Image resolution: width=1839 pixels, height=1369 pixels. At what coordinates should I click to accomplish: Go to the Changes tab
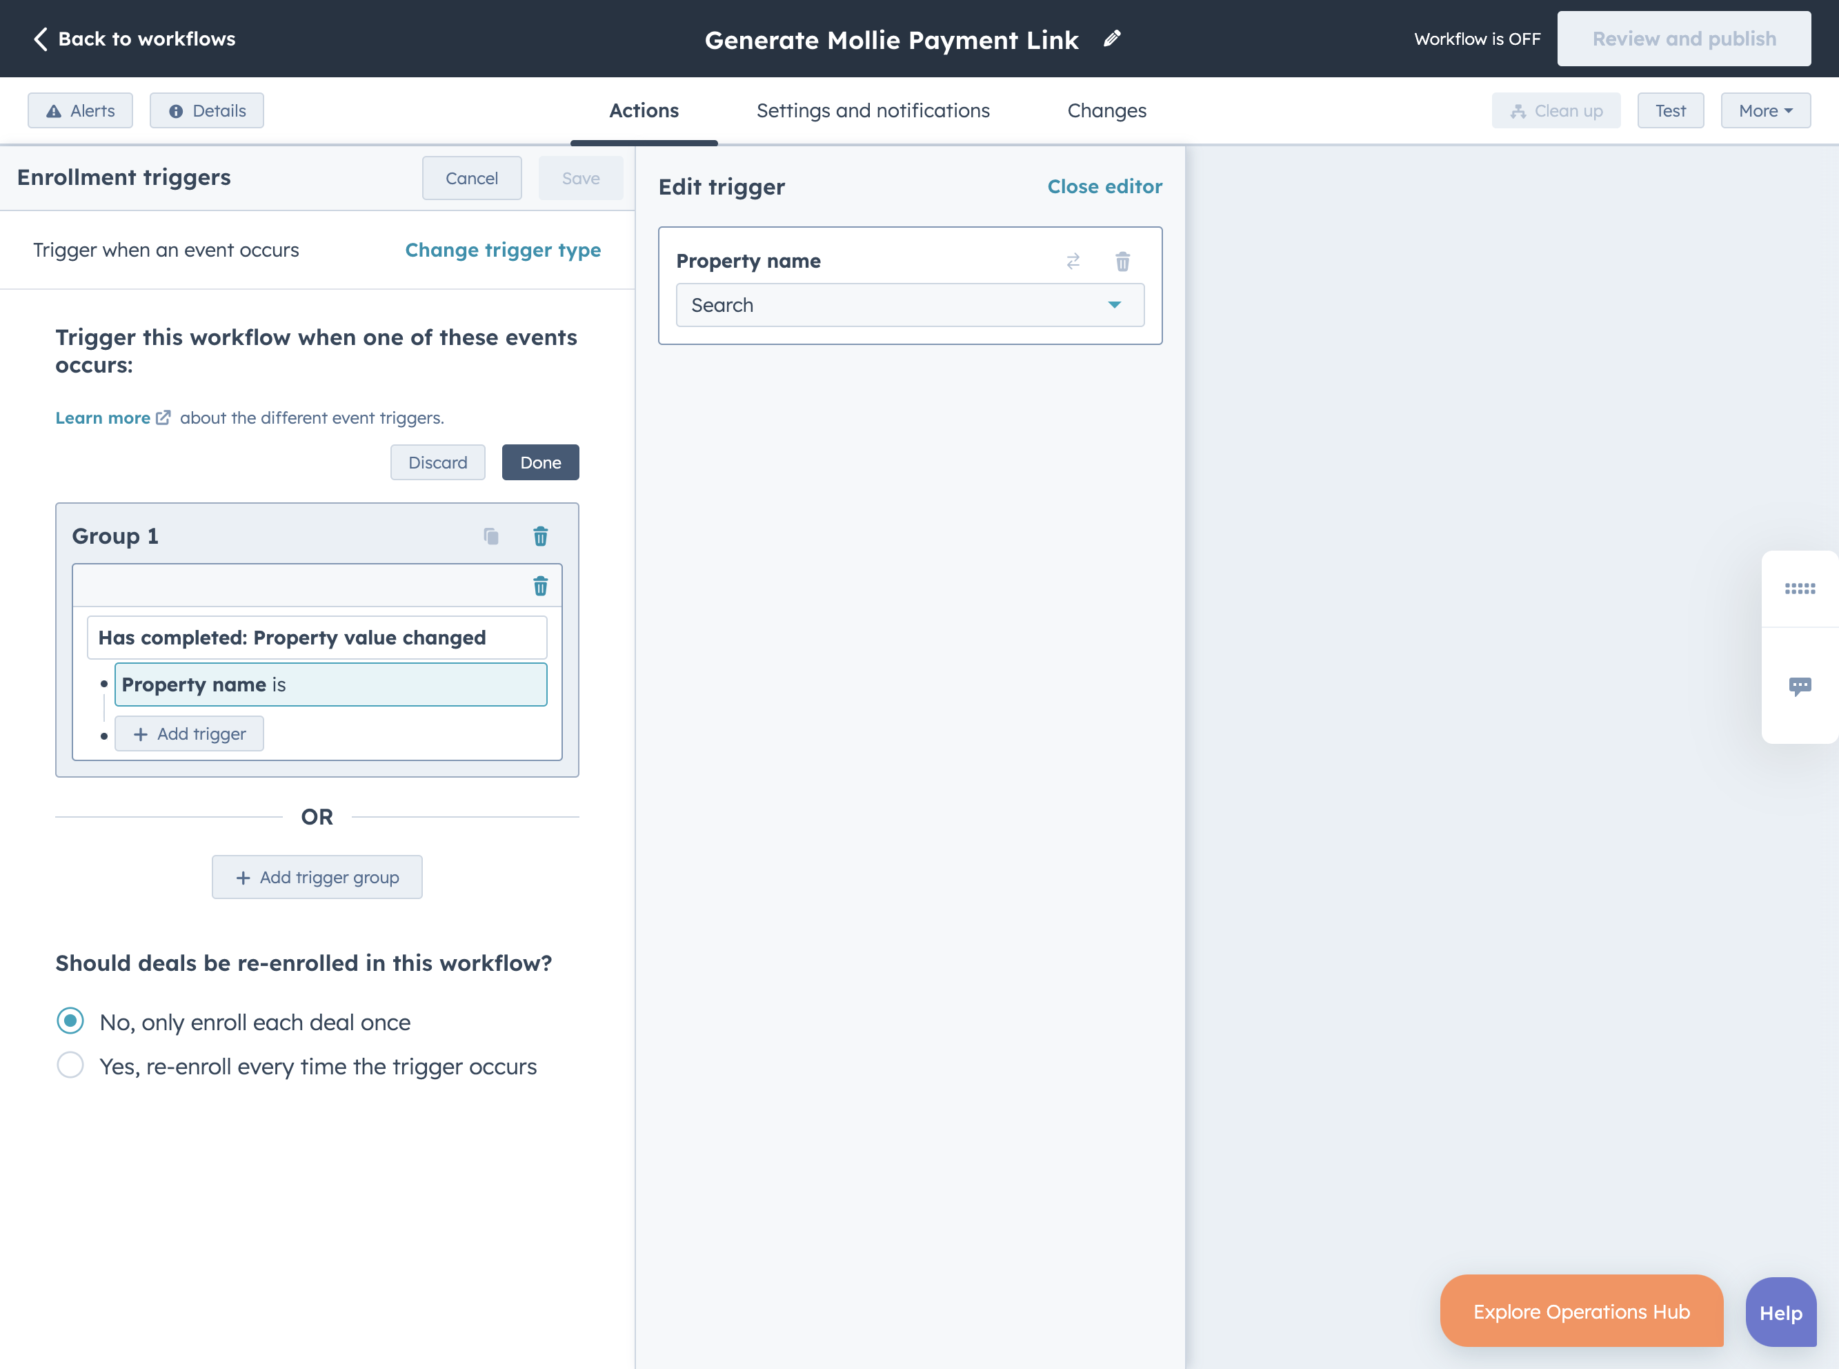point(1106,110)
